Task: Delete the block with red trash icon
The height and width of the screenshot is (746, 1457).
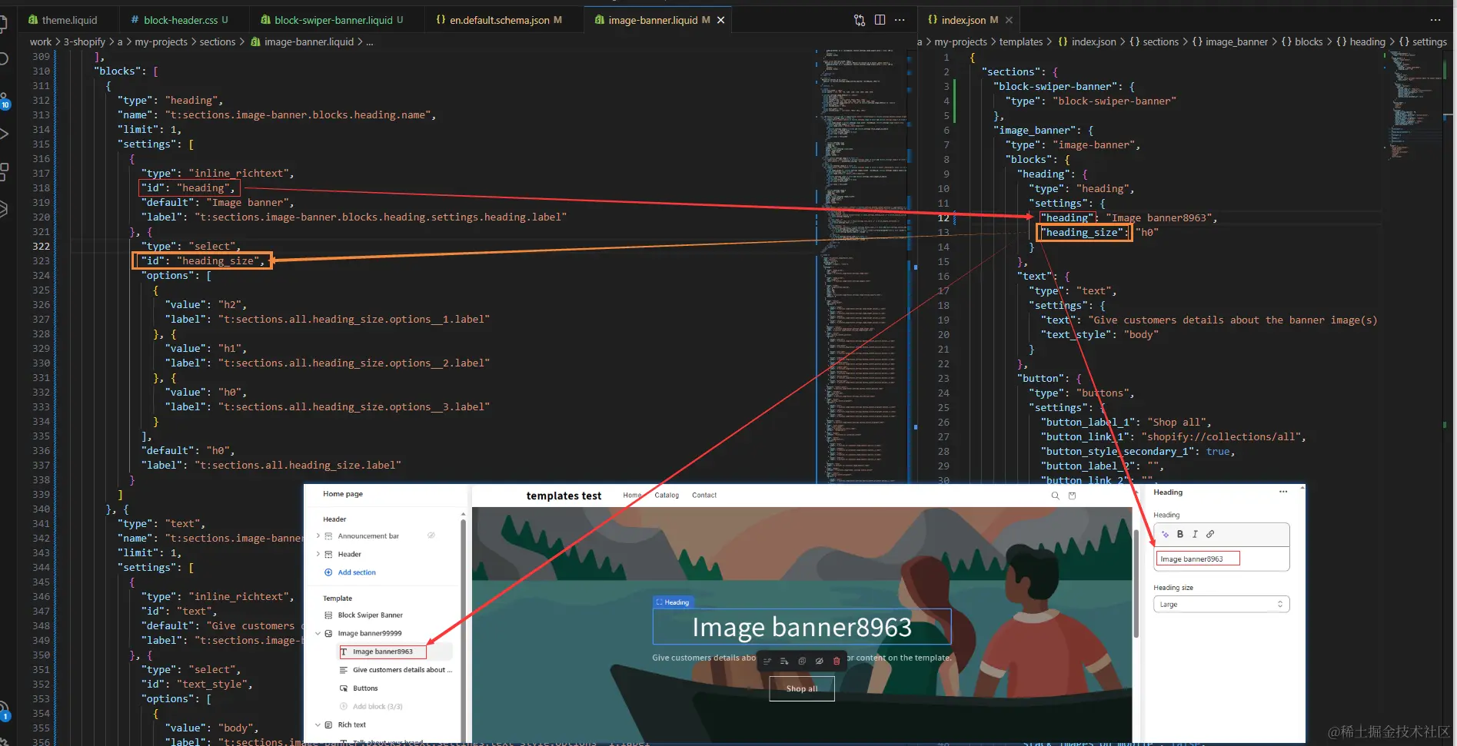Action: click(837, 661)
